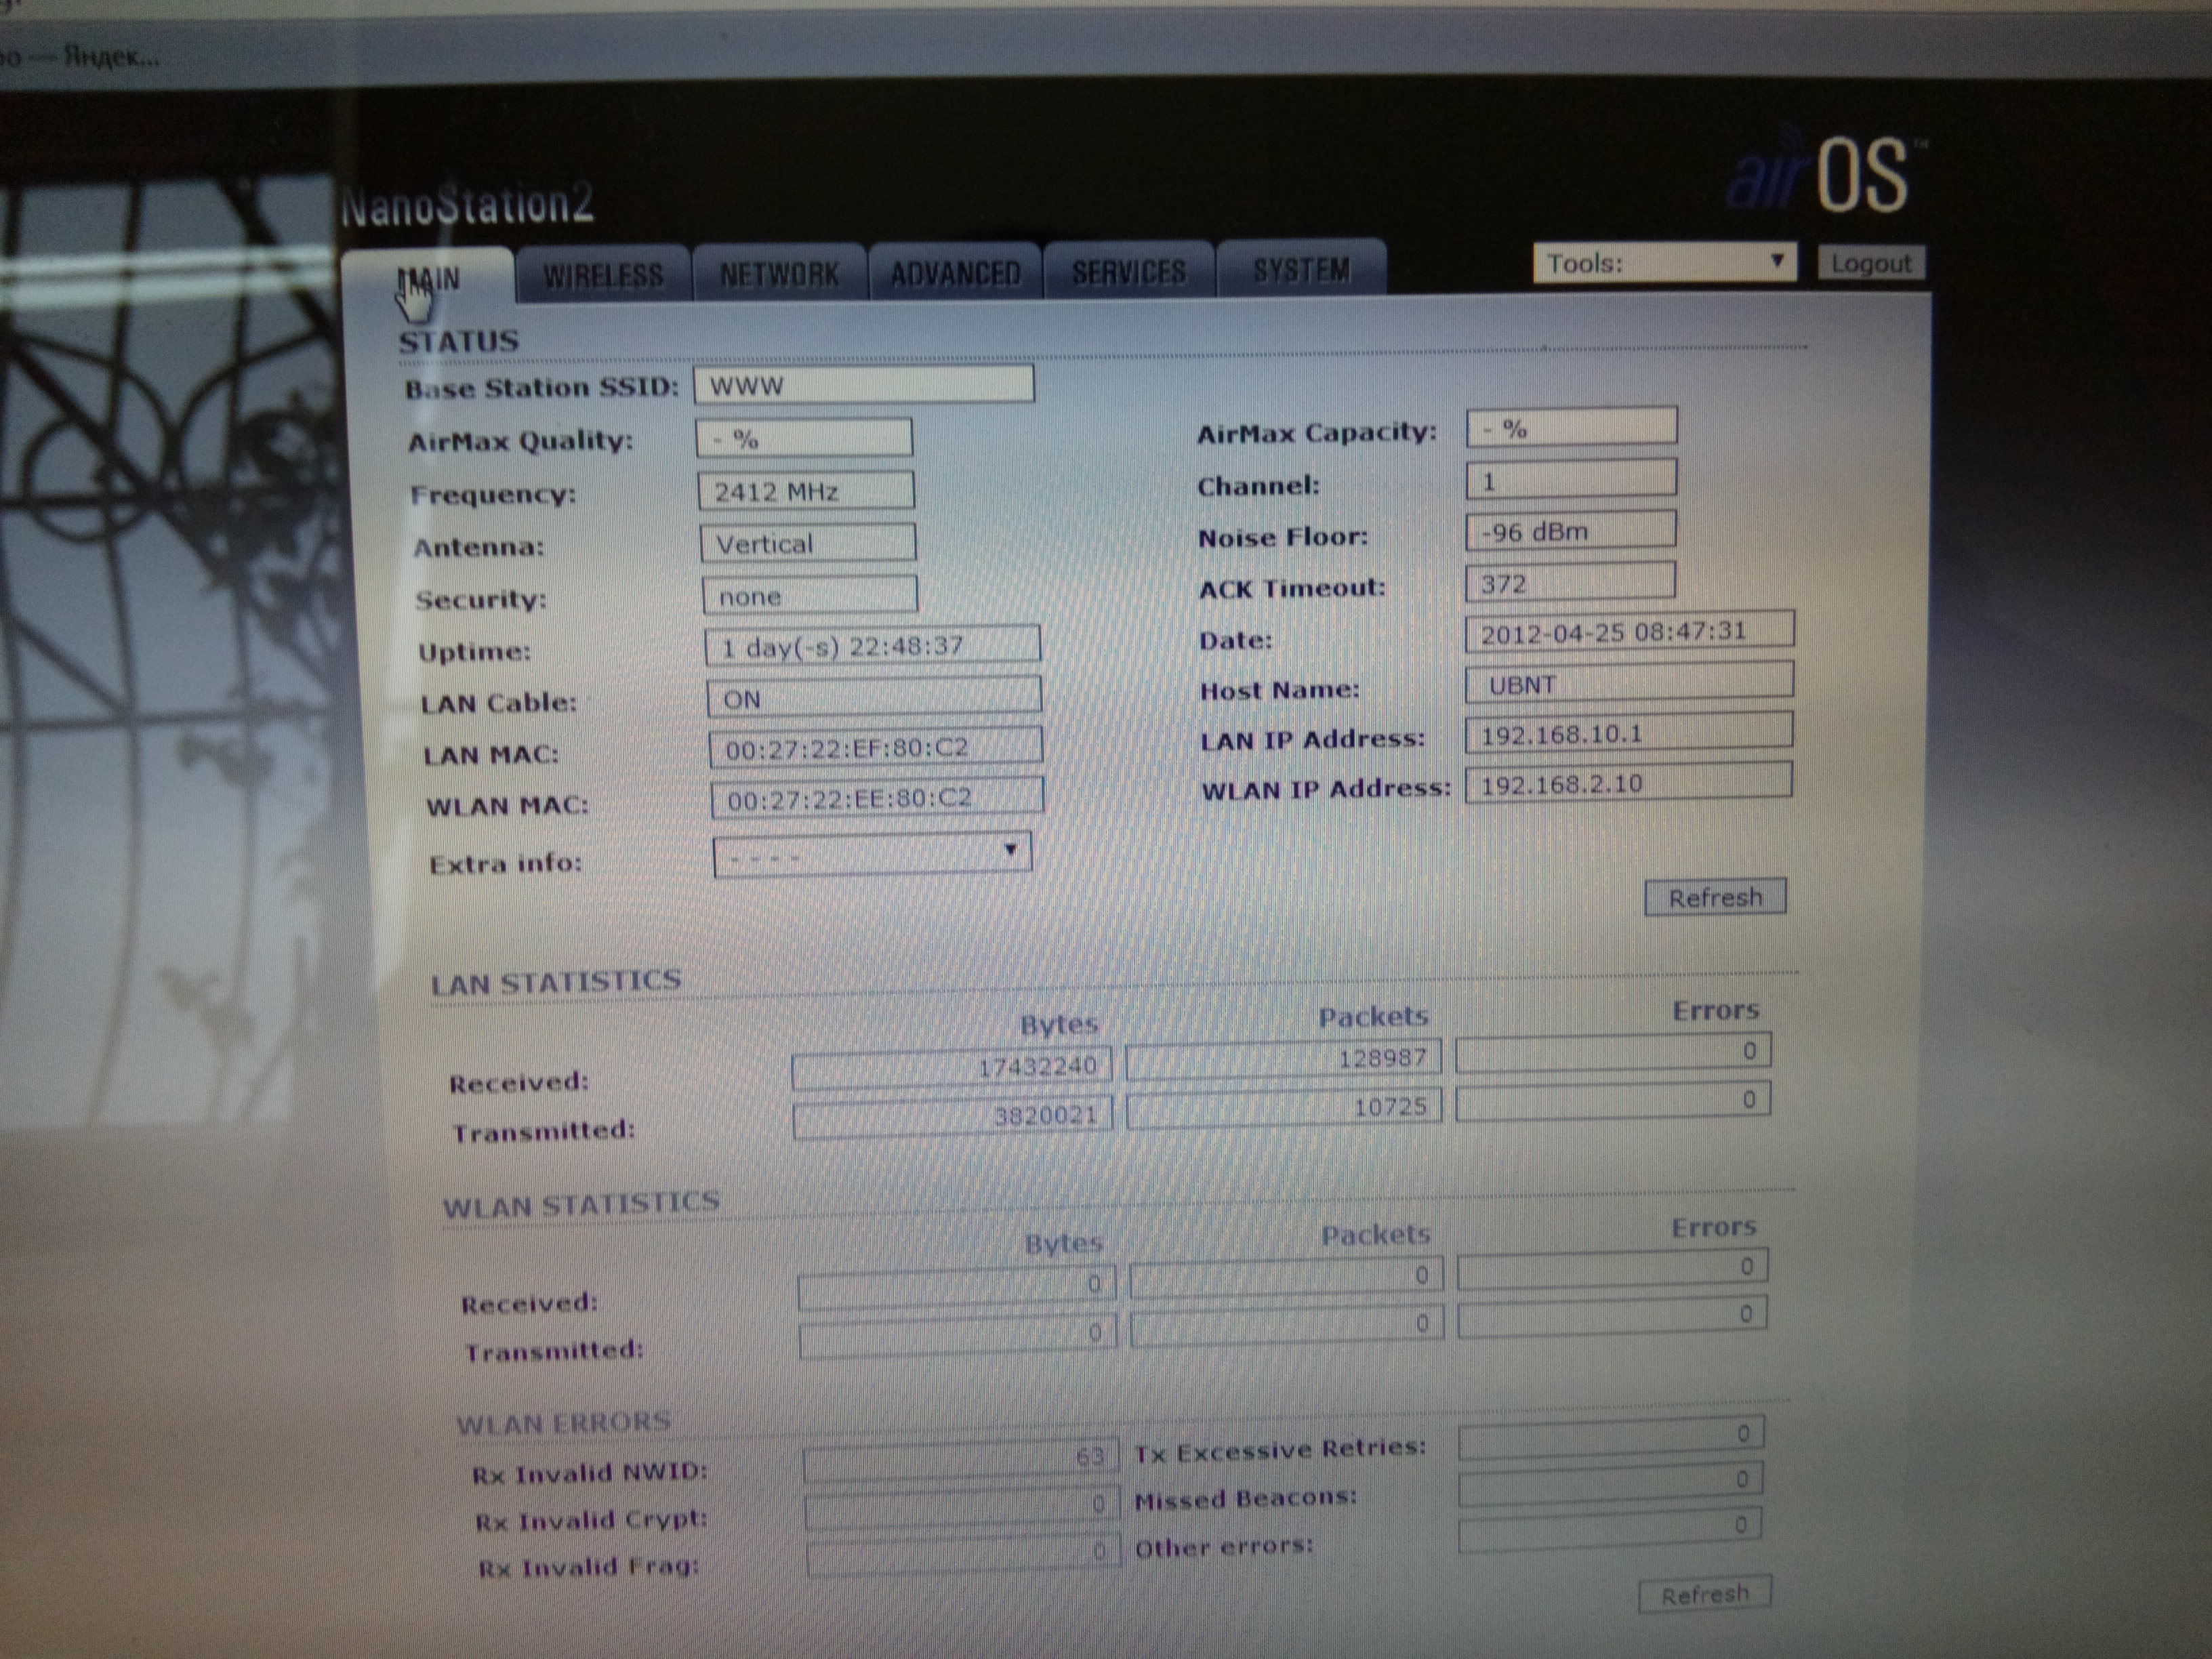Click the WLAN ERRORS heading

click(563, 1422)
